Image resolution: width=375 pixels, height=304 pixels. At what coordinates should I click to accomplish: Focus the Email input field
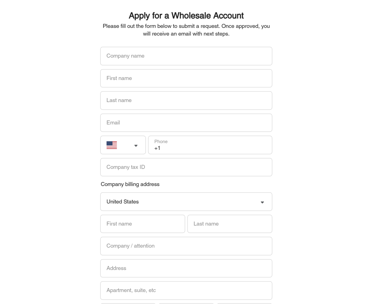click(186, 123)
